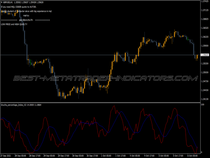Click the pocztafm email address text

(x=26, y=20)
